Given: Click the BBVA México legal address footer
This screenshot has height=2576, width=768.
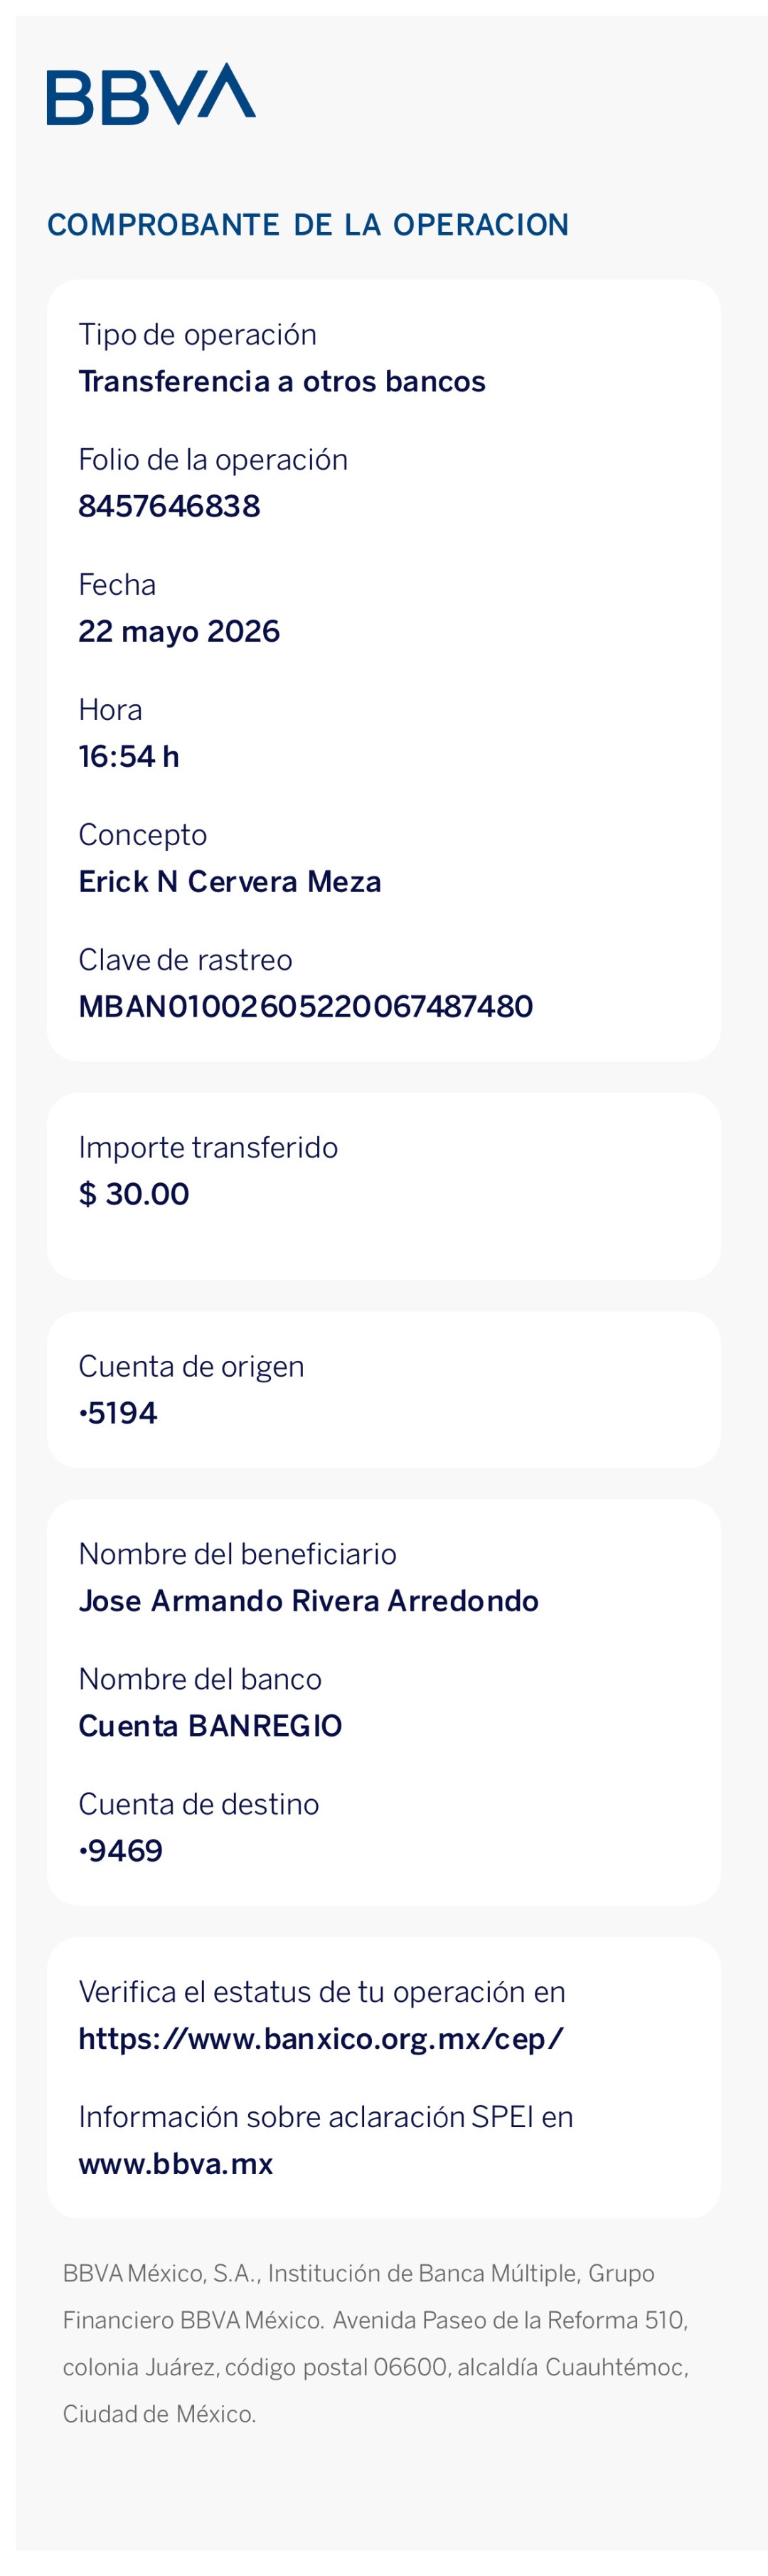Looking at the screenshot, I should (x=376, y=2344).
